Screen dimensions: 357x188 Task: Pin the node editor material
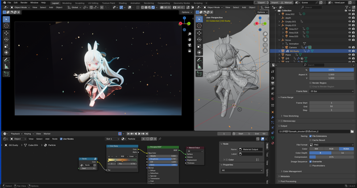[x=160, y=139]
